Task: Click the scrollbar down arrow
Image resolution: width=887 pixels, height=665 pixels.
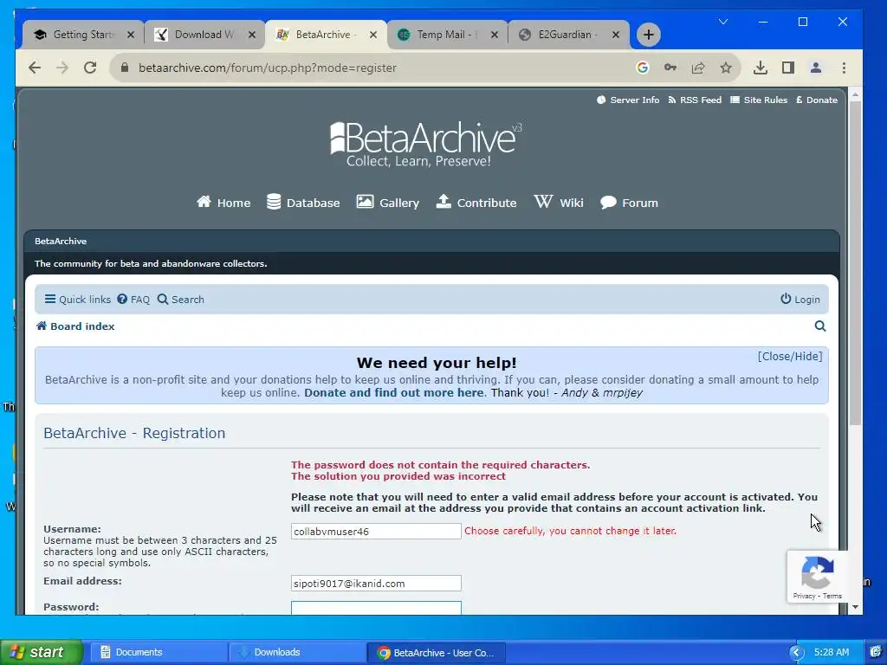Action: [855, 607]
